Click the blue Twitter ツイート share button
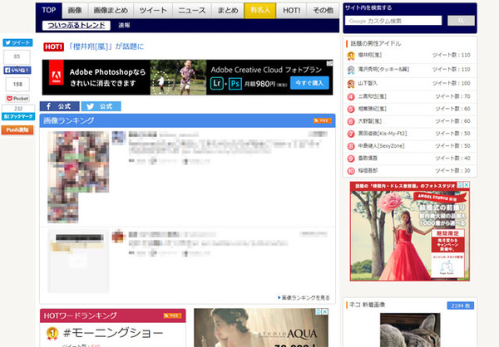 click(x=17, y=42)
